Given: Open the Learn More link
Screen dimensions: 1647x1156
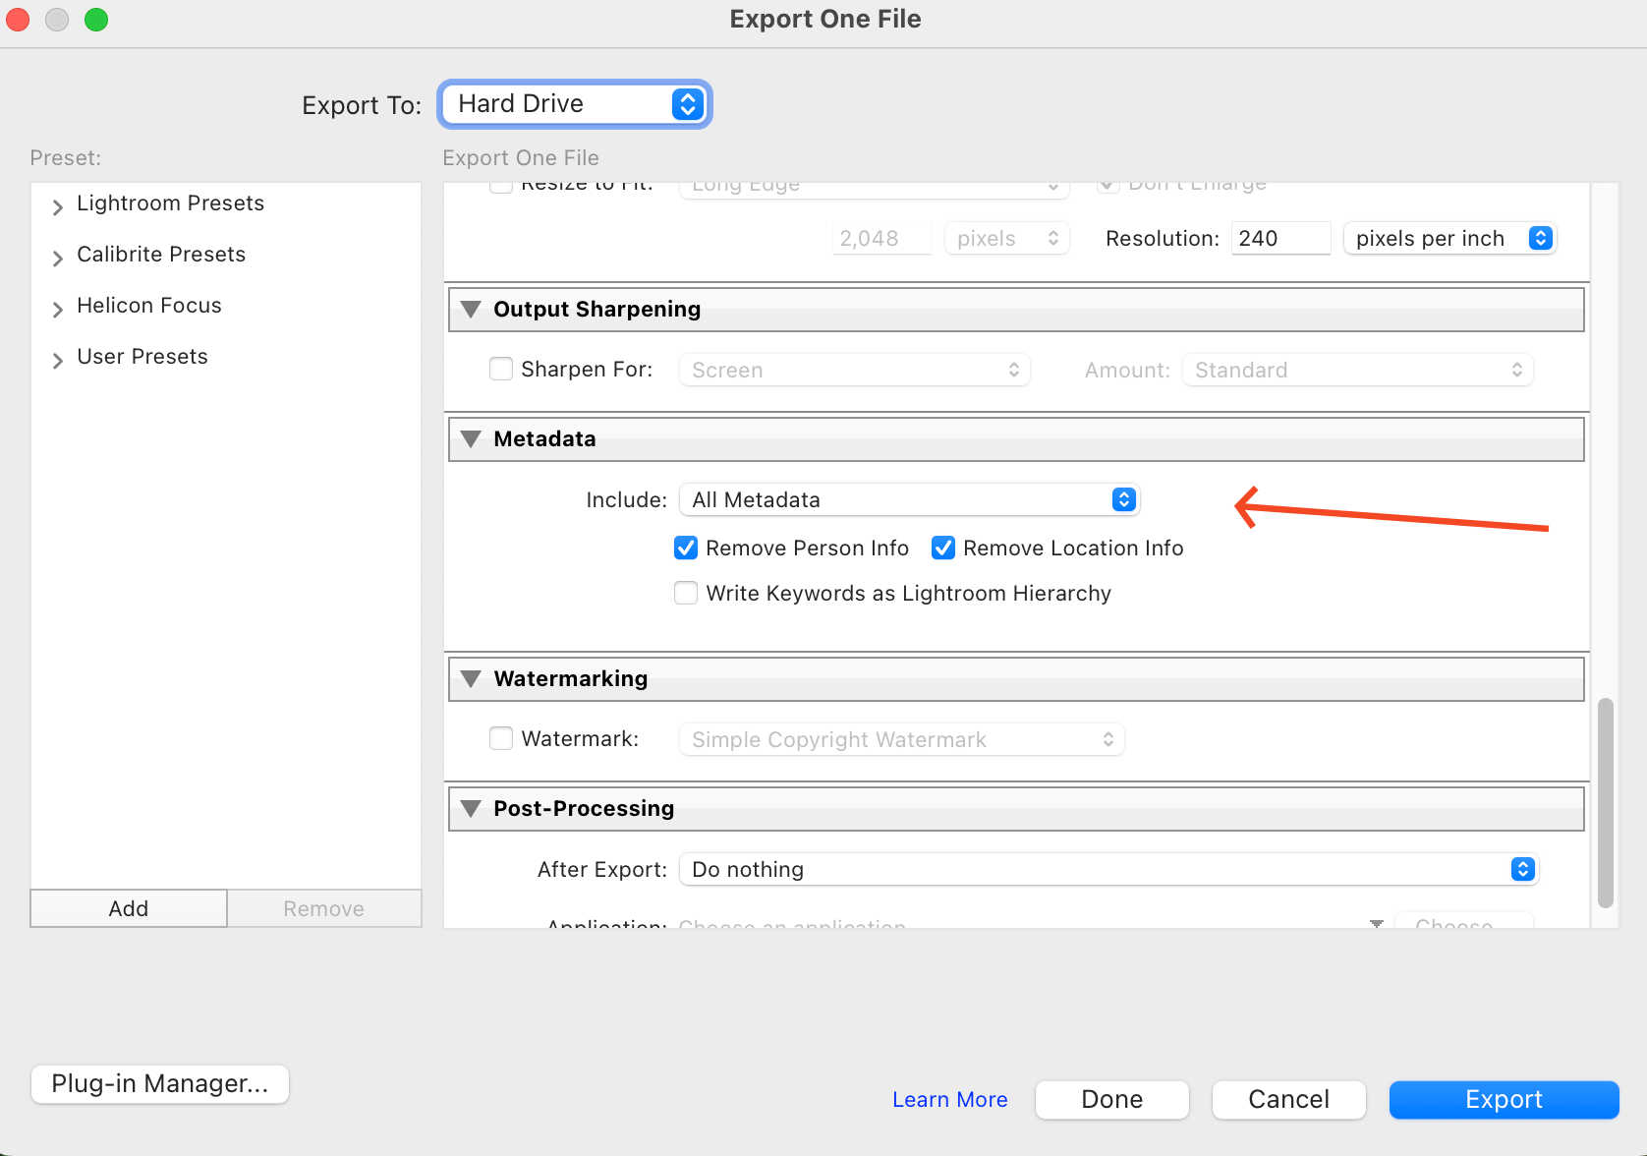Looking at the screenshot, I should pos(949,1100).
